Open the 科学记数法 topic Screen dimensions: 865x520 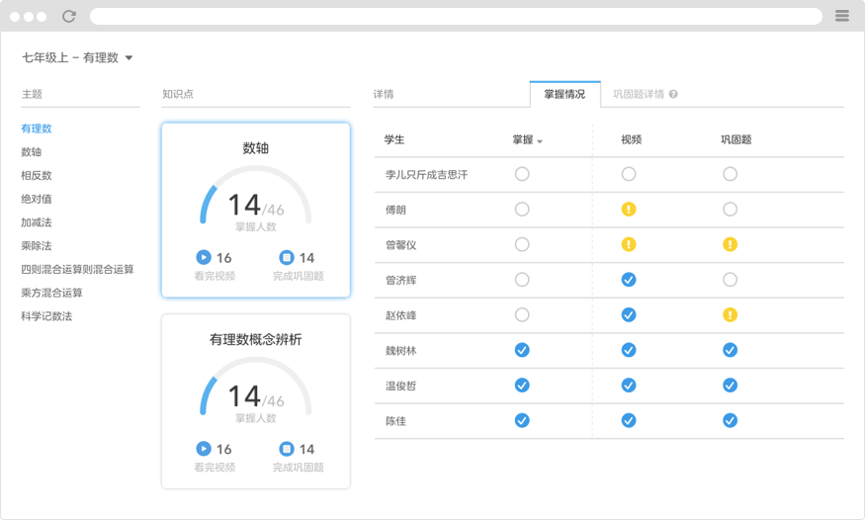pos(46,316)
